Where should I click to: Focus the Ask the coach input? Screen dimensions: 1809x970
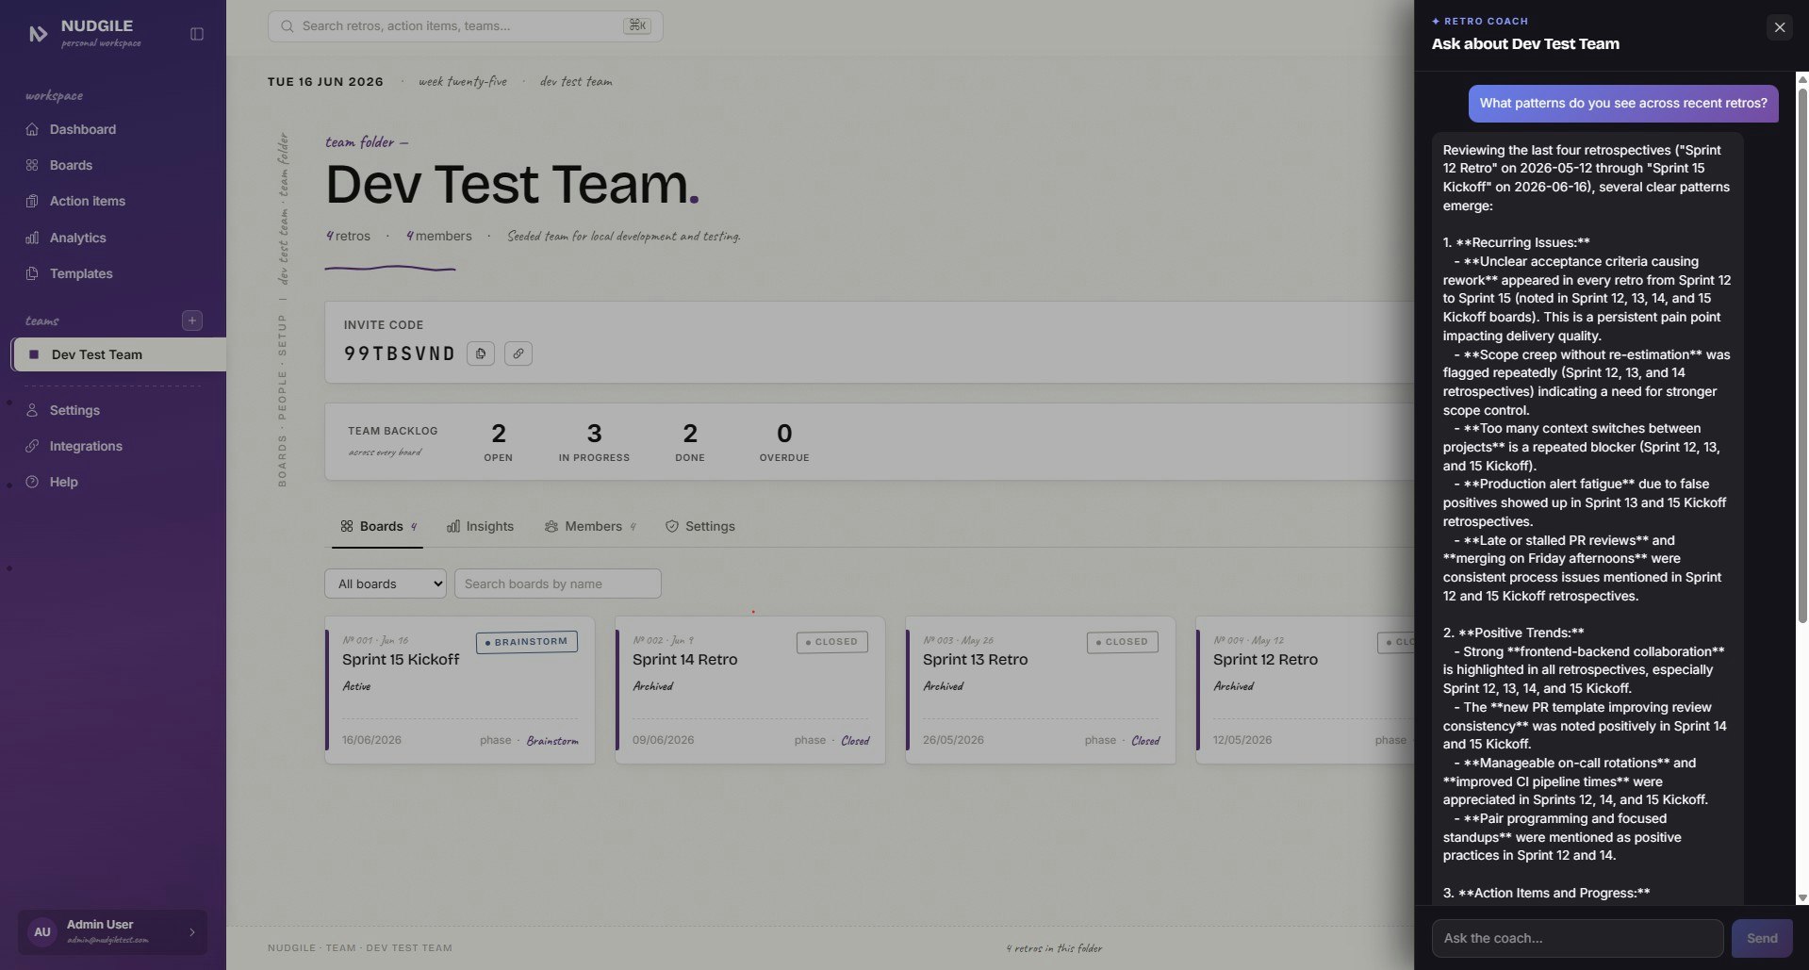1578,938
